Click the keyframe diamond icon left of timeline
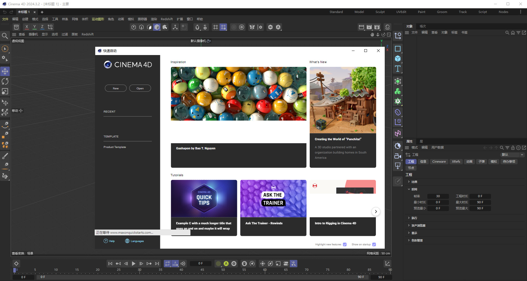The image size is (527, 281). click(16, 264)
